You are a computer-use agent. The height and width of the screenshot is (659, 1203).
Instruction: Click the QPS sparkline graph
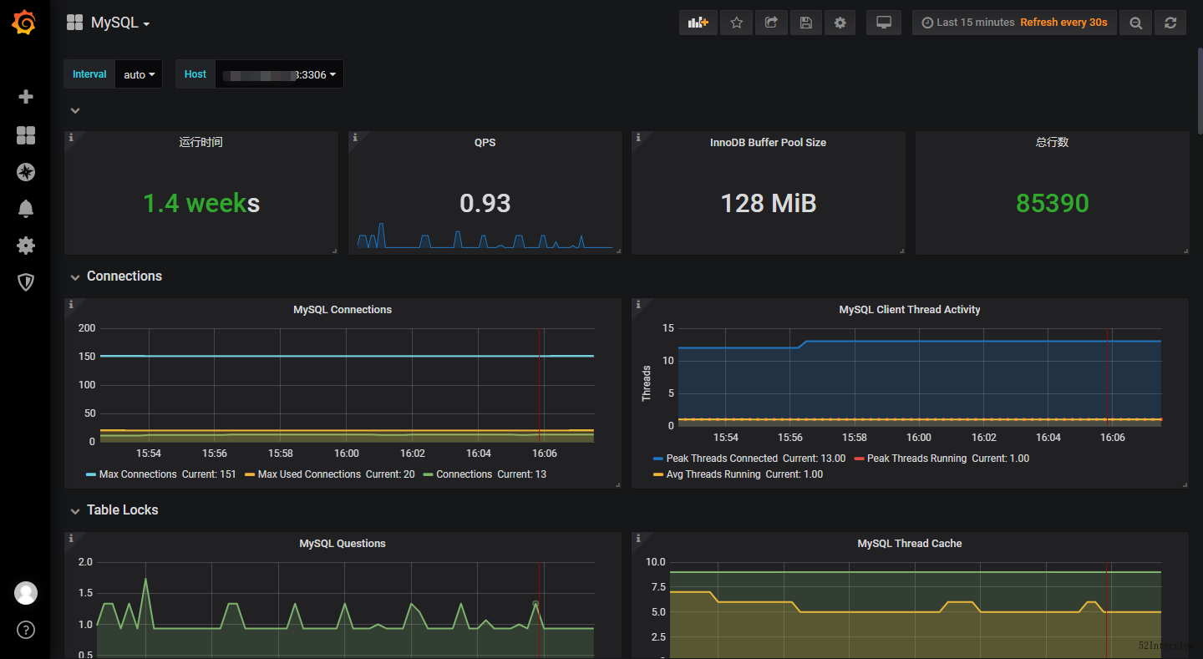point(485,236)
